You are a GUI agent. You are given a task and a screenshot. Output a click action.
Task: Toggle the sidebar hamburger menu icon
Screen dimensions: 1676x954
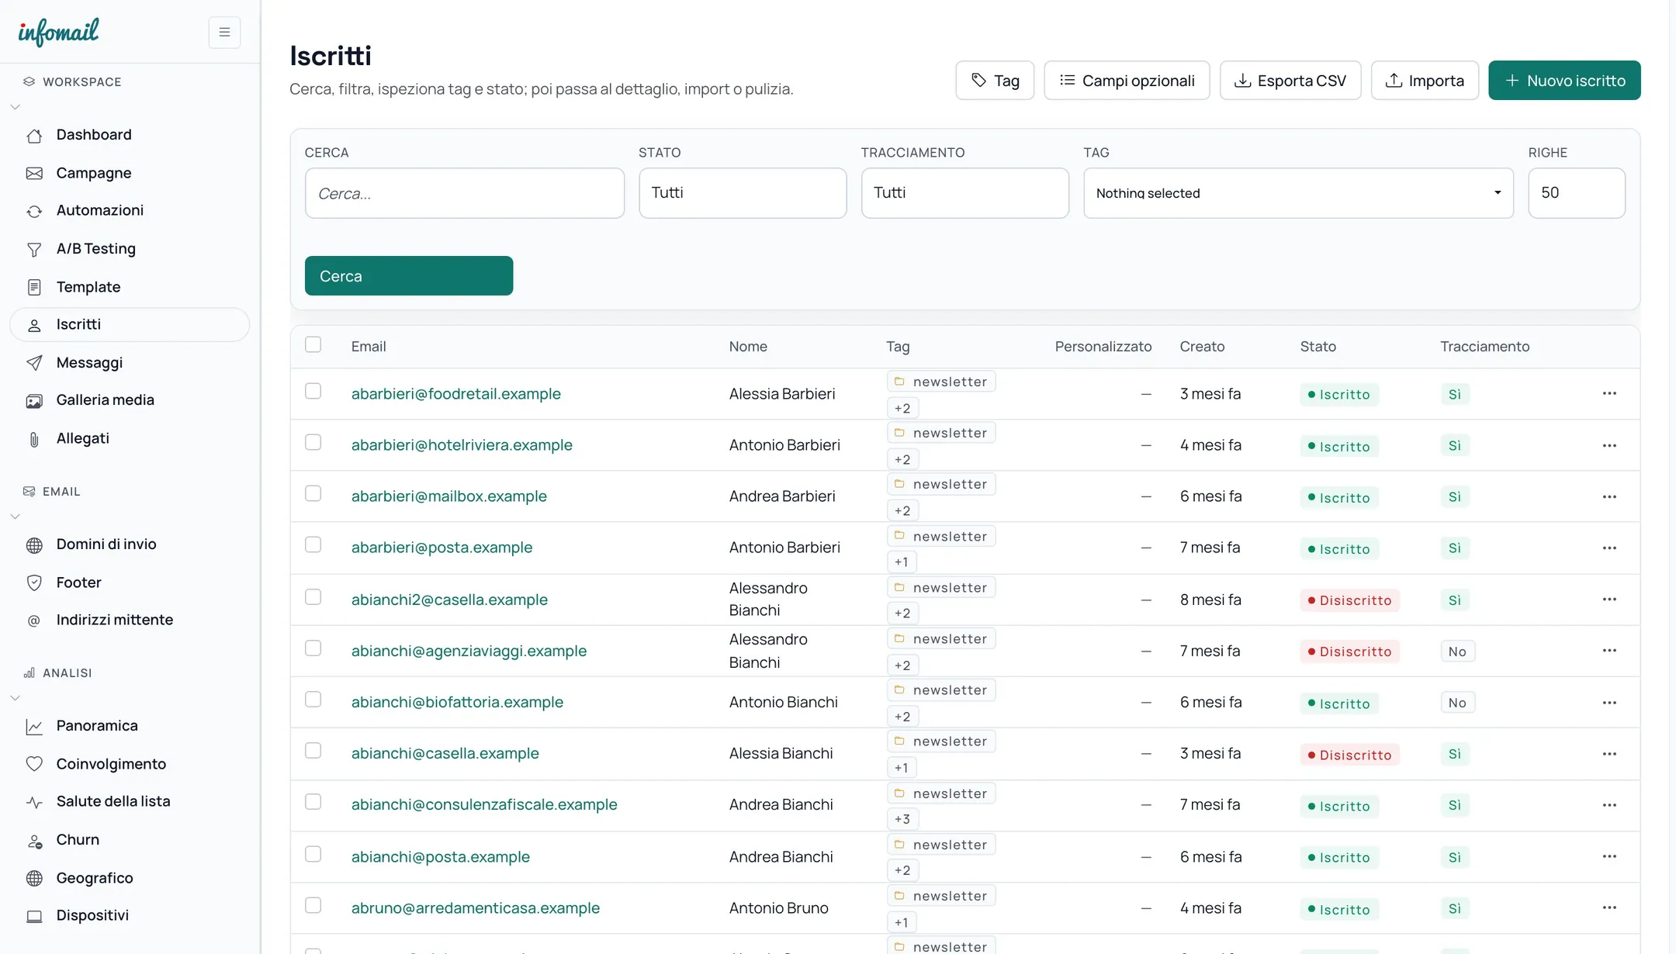(224, 33)
